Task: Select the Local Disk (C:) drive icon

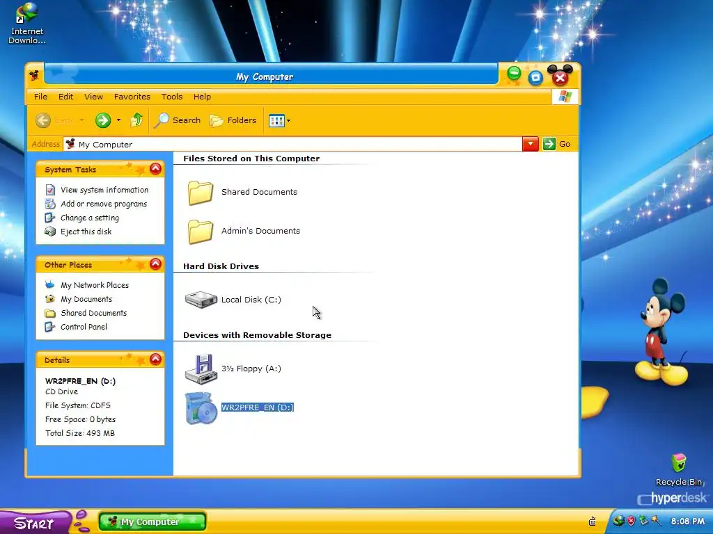Action: [x=201, y=300]
